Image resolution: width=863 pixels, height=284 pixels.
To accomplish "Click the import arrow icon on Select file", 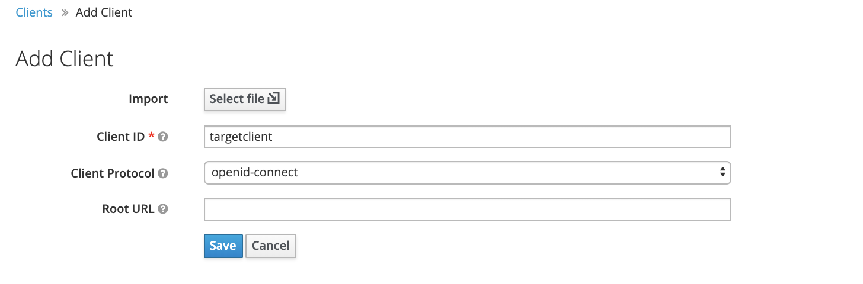I will [x=273, y=99].
